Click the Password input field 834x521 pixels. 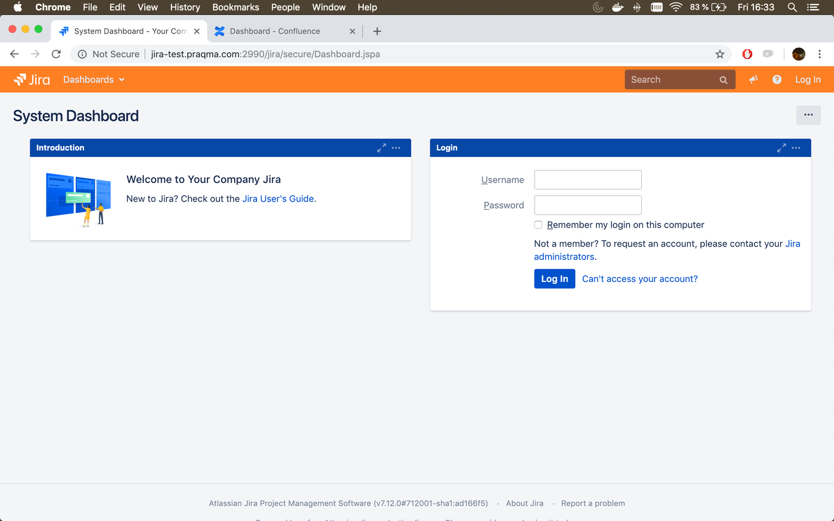[588, 205]
